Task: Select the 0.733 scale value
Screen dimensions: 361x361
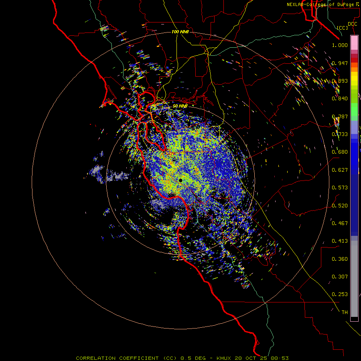Action: (340, 134)
